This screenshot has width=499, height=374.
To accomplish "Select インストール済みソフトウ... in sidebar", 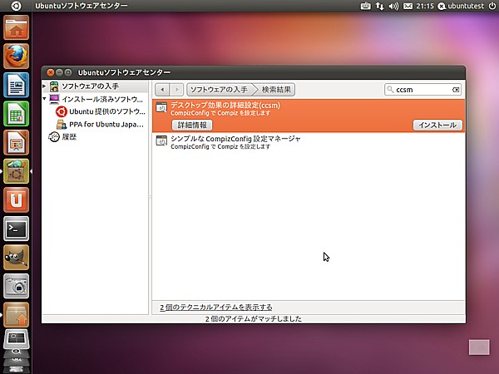I will 95,99.
